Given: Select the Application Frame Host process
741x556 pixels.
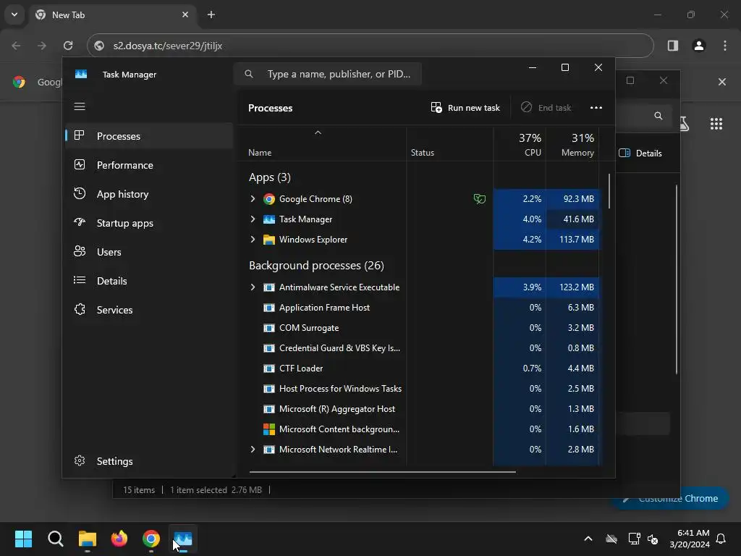Looking at the screenshot, I should click(418, 308).
